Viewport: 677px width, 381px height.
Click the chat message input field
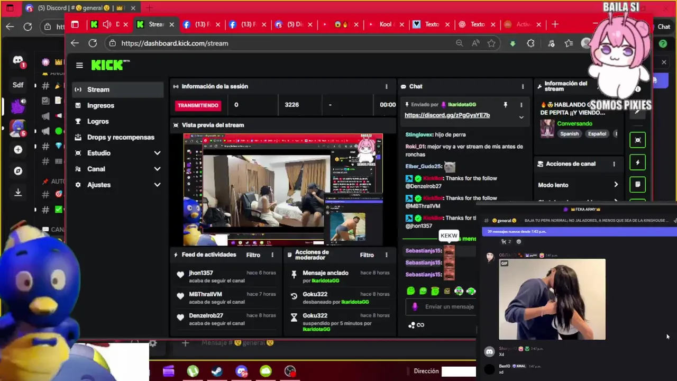[442, 306]
